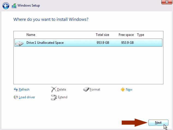The image size is (173, 130).
Task: Click the Total size column header
Action: pyautogui.click(x=103, y=35)
